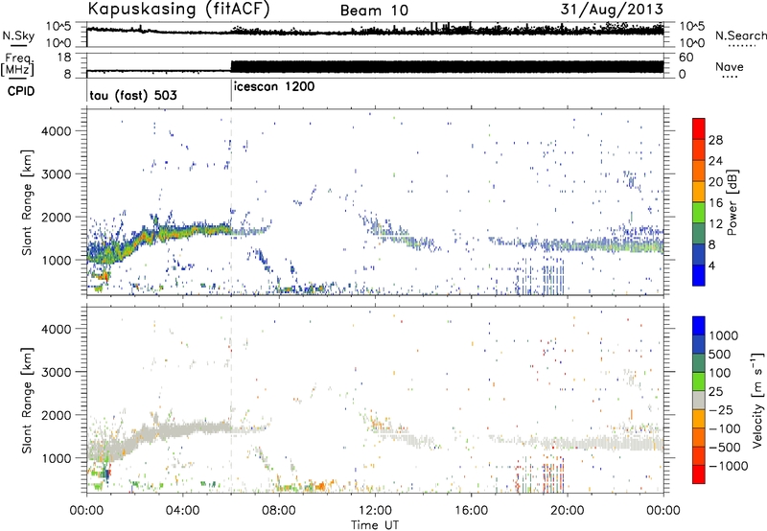Click the '4000' tick on the power panel axis
Screen dimensions: 767x531
[x=56, y=131]
